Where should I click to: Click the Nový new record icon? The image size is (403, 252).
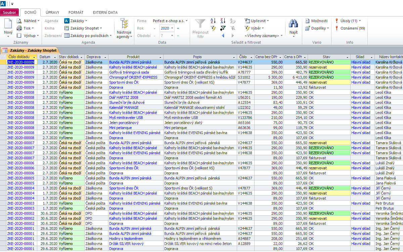click(8, 24)
